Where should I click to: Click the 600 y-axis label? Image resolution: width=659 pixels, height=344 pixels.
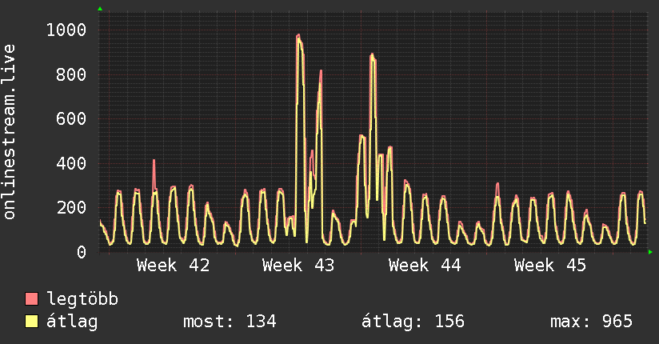71,118
